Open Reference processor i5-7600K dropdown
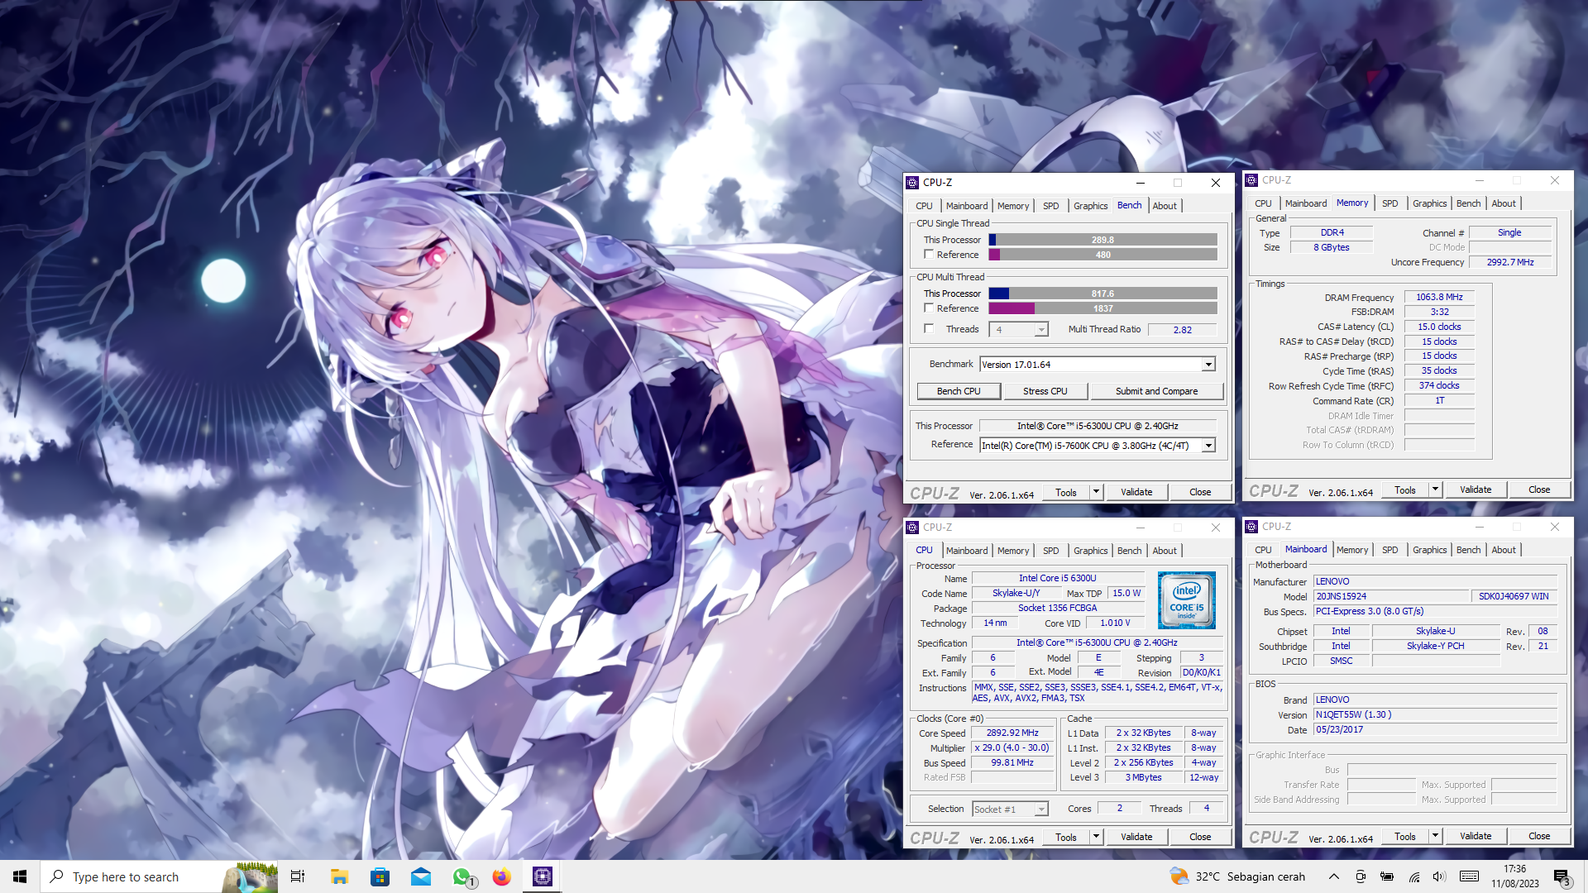 pos(1208,446)
